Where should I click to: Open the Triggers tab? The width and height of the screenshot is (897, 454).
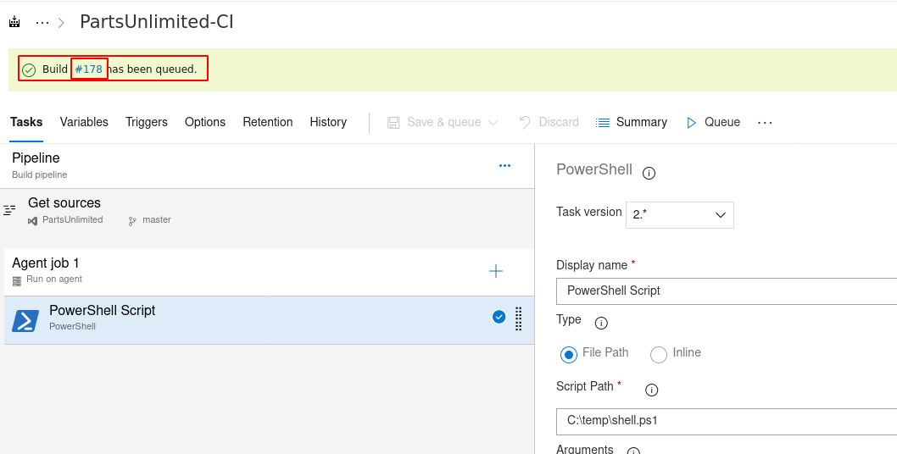147,122
